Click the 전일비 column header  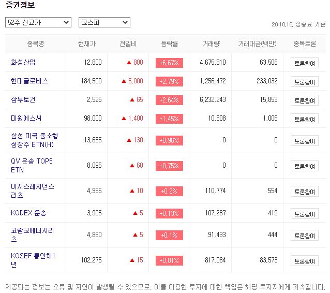pyautogui.click(x=128, y=43)
